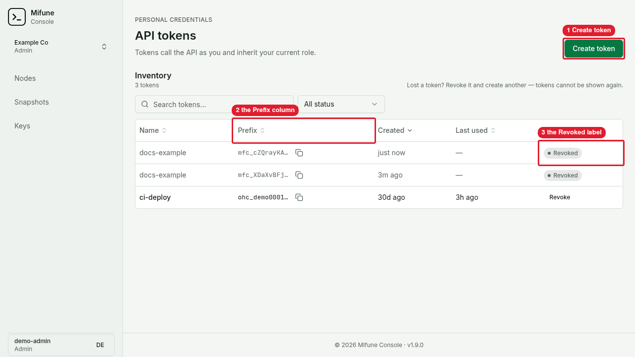Sort by Last used column arrows
This screenshot has width=635, height=357.
[493, 130]
